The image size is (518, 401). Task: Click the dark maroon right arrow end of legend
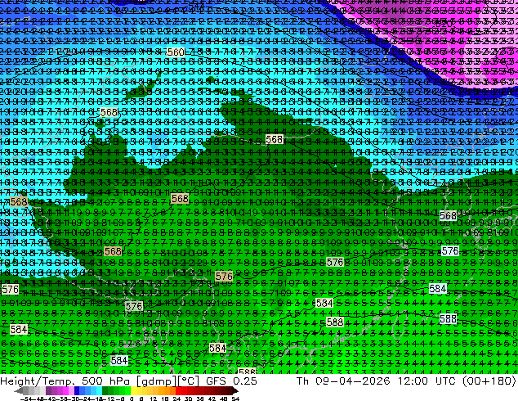click(x=235, y=390)
